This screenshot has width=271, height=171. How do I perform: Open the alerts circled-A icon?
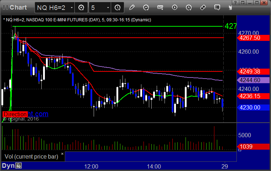[188, 7]
